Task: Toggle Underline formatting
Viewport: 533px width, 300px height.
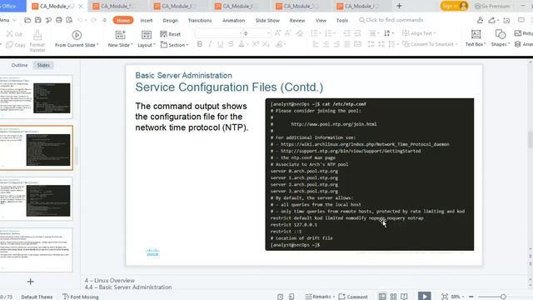Action: click(220, 44)
